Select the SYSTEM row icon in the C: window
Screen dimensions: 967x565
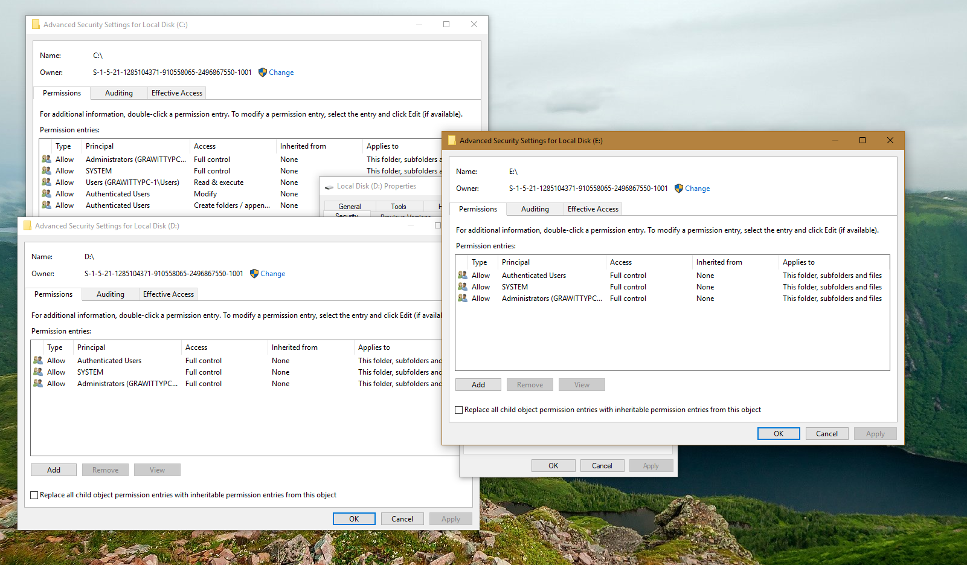click(47, 171)
